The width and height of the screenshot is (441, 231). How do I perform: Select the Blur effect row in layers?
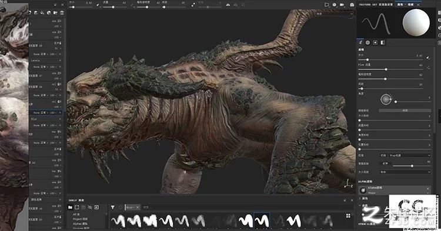tap(45, 119)
